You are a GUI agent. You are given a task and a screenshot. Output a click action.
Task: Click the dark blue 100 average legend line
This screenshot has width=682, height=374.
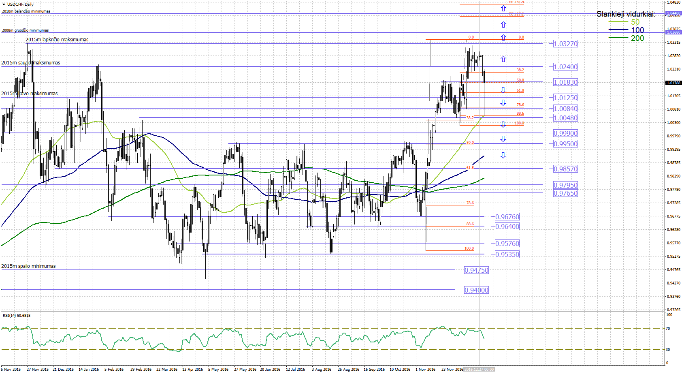[x=618, y=30]
